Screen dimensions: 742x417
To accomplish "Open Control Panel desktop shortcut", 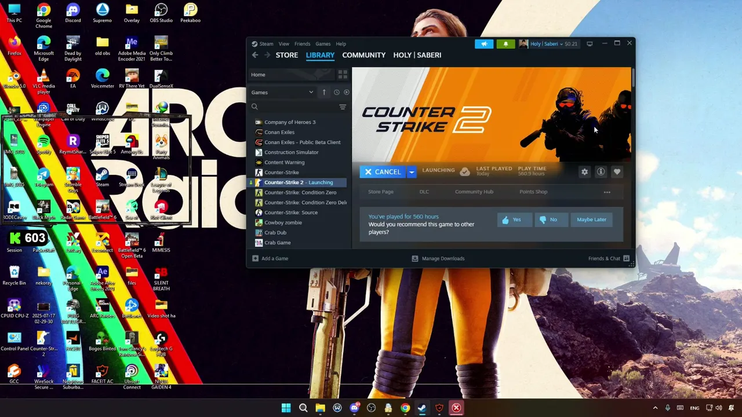I will (x=14, y=341).
